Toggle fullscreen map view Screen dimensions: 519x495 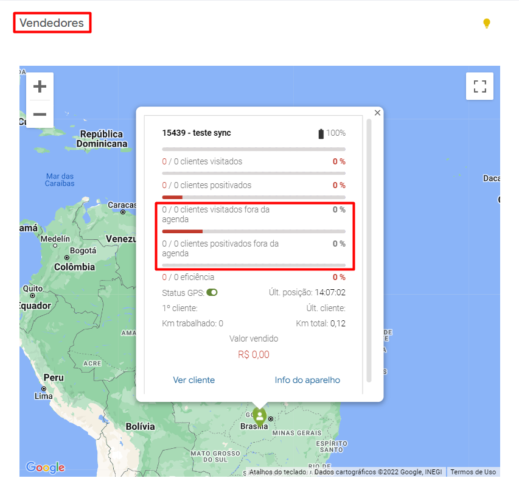click(x=479, y=86)
